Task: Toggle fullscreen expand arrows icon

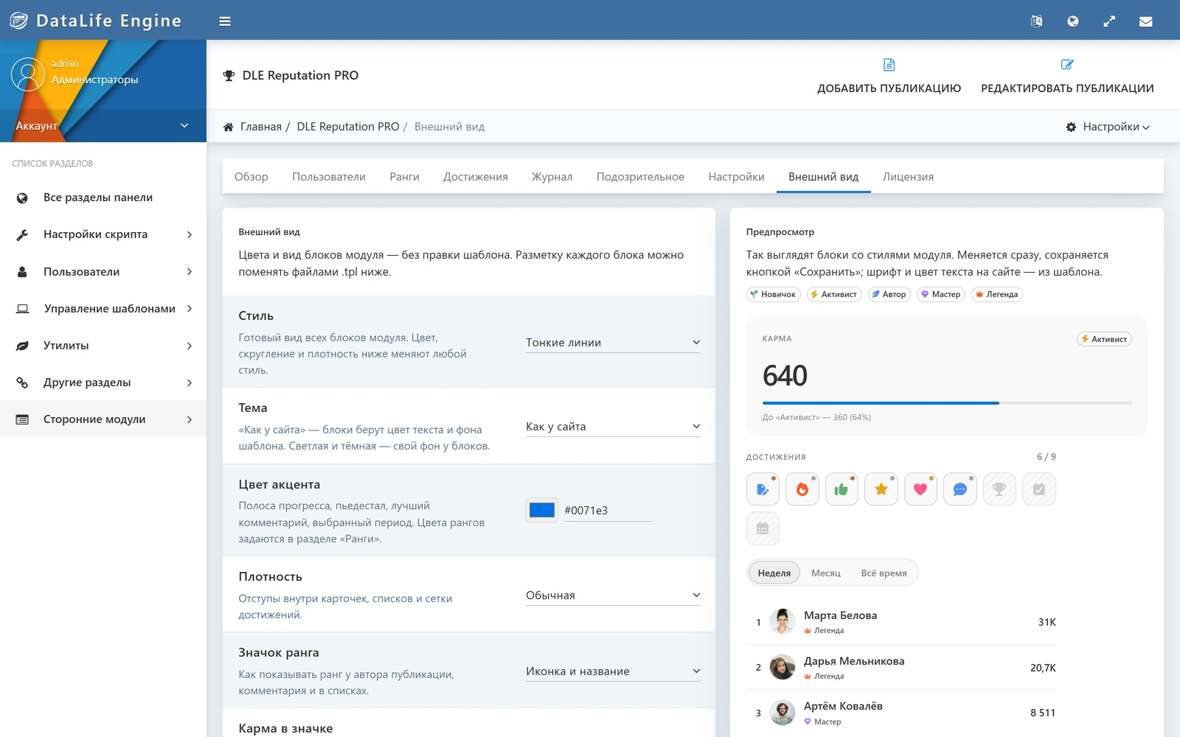Action: pos(1109,21)
